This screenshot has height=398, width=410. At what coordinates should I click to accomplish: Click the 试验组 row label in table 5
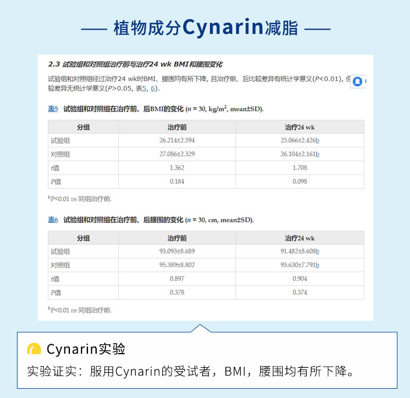(x=60, y=141)
